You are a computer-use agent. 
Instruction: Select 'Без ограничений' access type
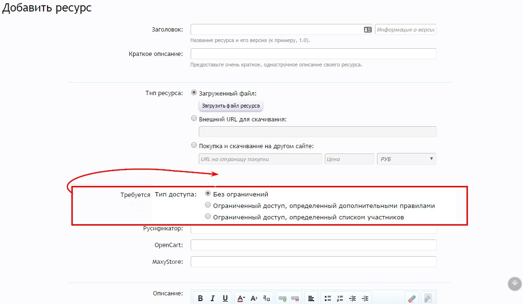[x=208, y=194]
